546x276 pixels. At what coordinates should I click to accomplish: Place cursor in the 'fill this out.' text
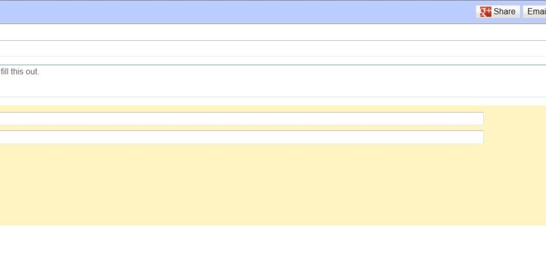[x=20, y=72]
